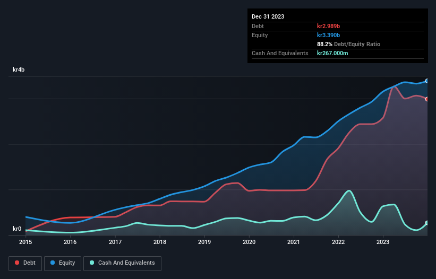Click the kr2.989b debt value
436x279 pixels.
328,26
